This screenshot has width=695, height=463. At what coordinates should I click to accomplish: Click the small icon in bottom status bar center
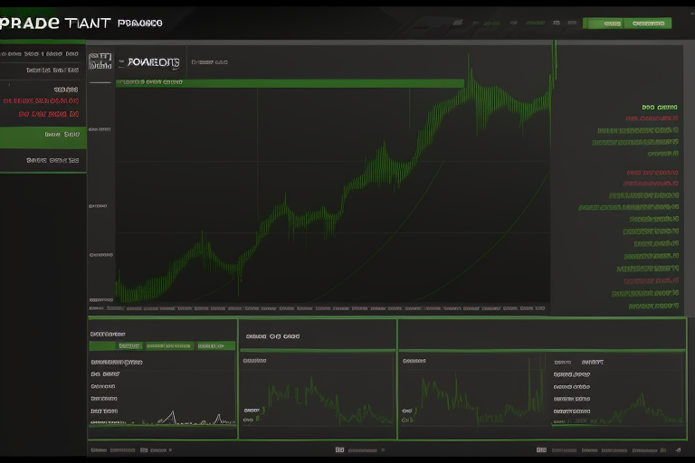pyautogui.click(x=339, y=449)
